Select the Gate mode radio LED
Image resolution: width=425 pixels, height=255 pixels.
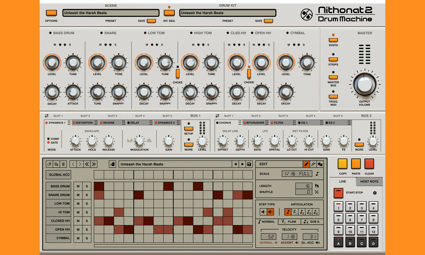[48, 143]
